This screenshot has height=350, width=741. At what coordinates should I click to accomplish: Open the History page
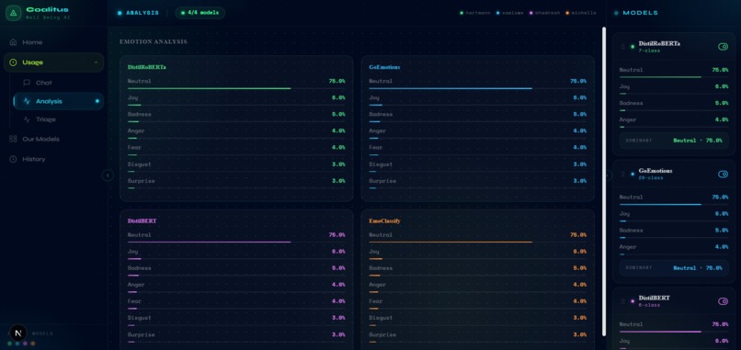53,159
